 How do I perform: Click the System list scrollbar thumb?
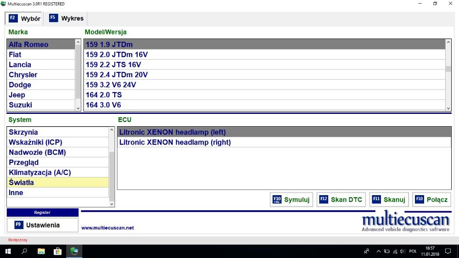click(x=112, y=176)
